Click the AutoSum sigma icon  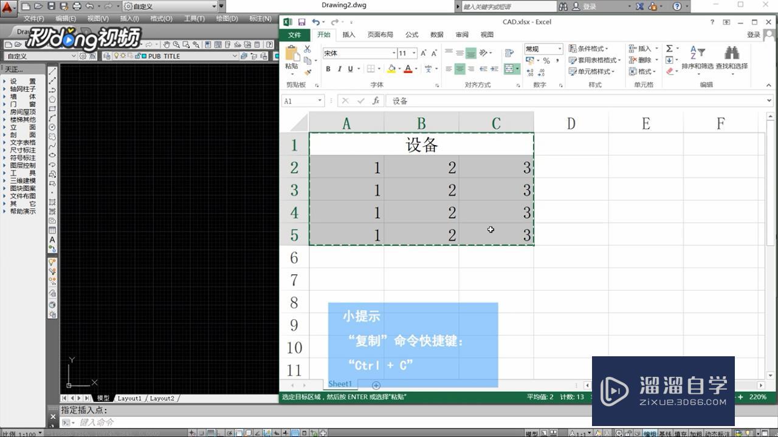click(669, 49)
